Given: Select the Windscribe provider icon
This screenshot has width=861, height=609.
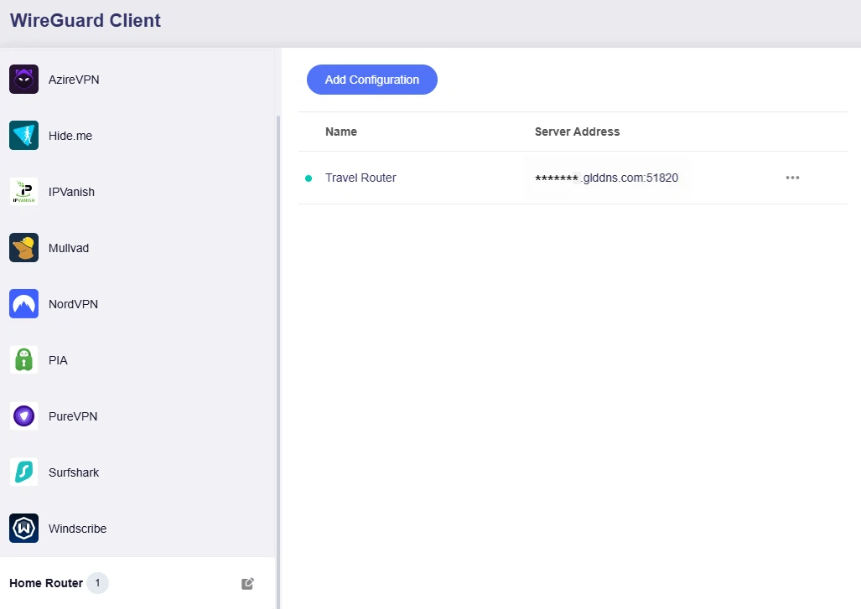Looking at the screenshot, I should coord(23,528).
